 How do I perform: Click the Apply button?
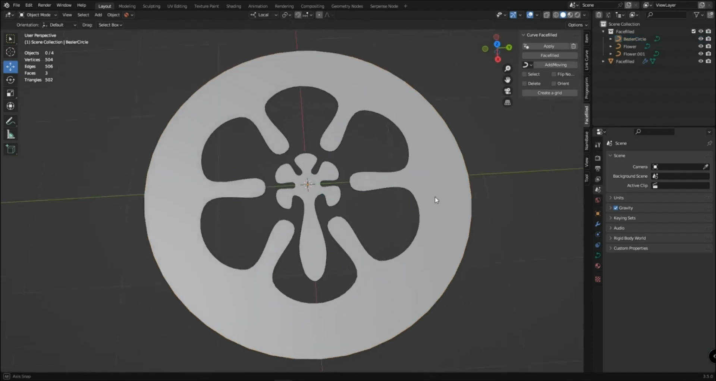[x=549, y=46]
